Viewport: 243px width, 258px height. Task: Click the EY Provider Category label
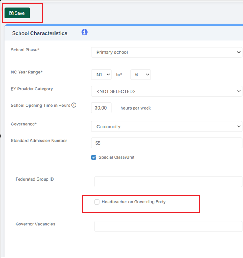point(32,89)
